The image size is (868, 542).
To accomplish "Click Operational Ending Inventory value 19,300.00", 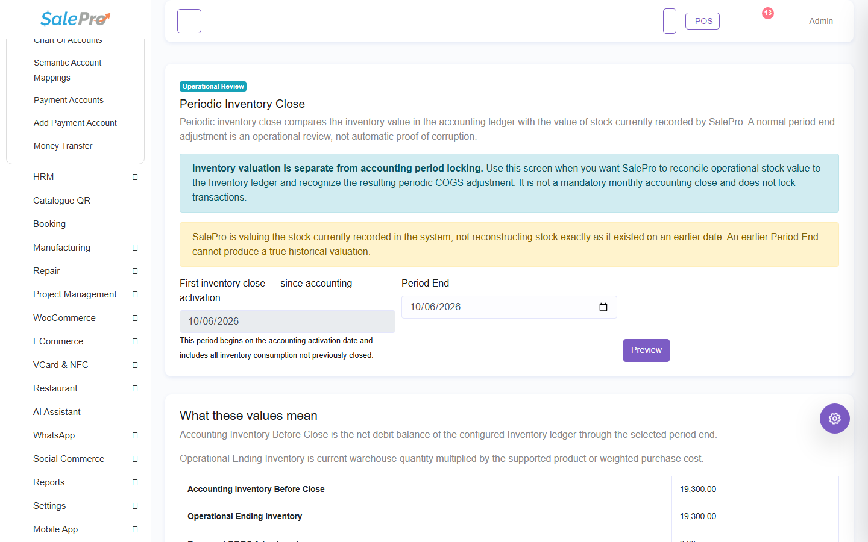I will (x=698, y=517).
